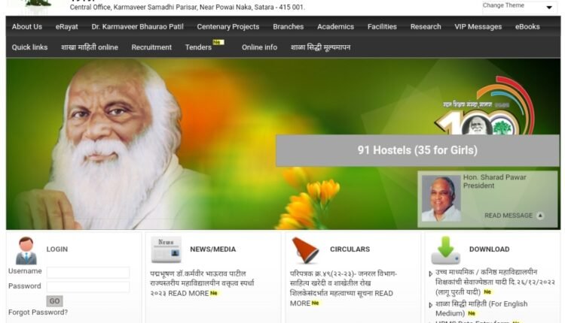
Task: Click the newspaper icon beside NEWS/MEDIA
Action: tap(166, 249)
